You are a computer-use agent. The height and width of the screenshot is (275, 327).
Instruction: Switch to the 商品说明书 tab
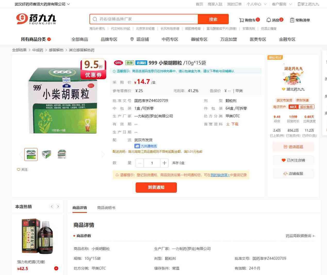tap(106, 208)
